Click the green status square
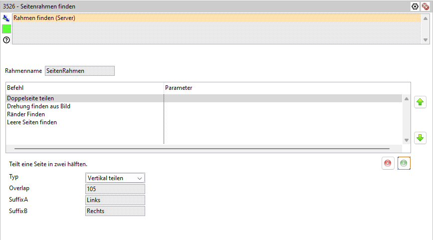This screenshot has width=433, height=240. tap(6, 29)
